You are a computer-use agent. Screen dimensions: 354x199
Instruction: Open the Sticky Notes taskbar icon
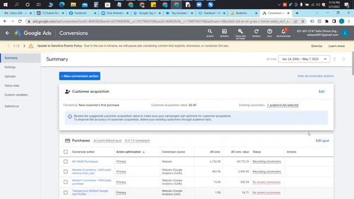pyautogui.click(x=153, y=4)
